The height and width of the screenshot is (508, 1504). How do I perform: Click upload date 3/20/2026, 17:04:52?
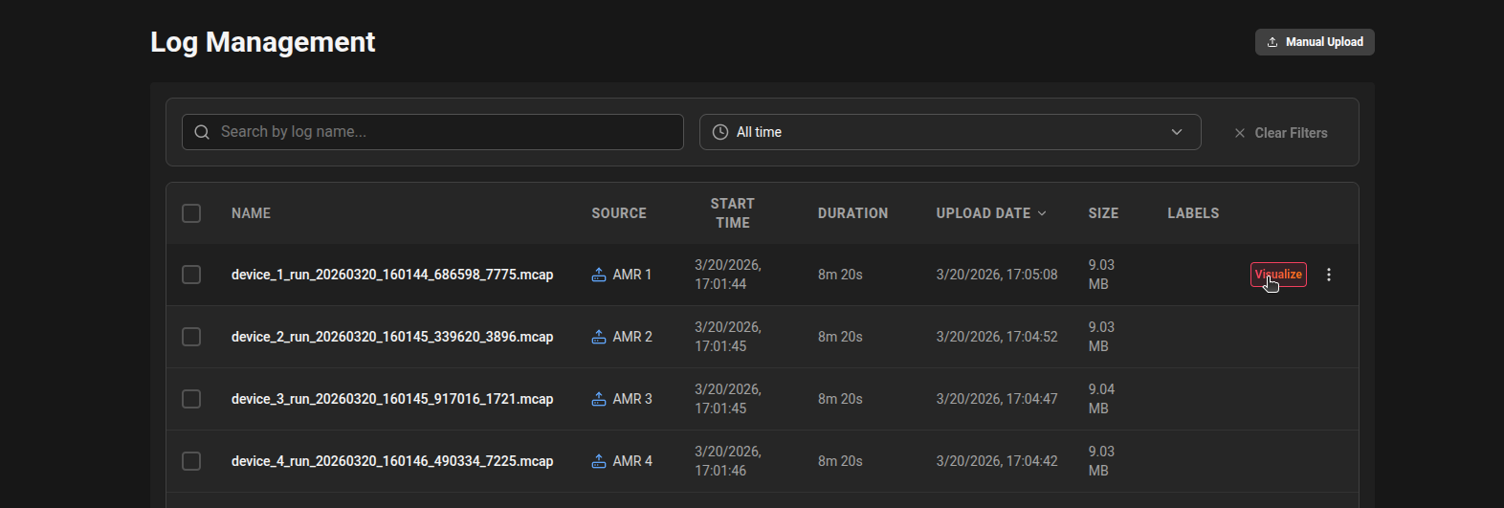click(997, 337)
